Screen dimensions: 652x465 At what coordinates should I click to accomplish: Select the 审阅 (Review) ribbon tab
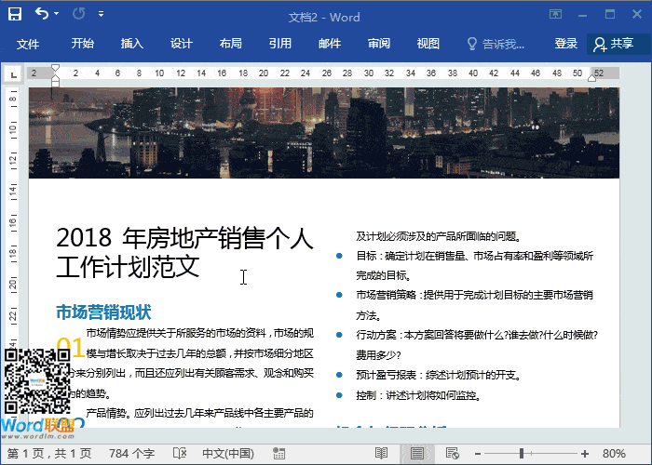tap(379, 44)
